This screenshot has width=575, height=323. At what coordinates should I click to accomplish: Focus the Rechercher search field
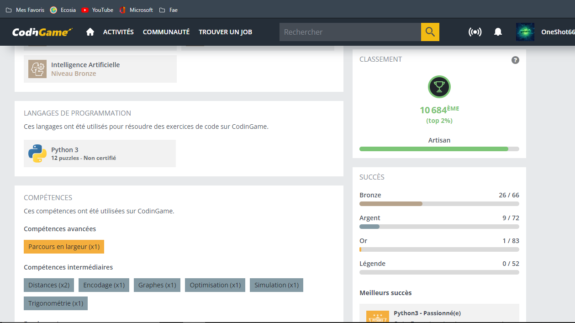tap(350, 32)
